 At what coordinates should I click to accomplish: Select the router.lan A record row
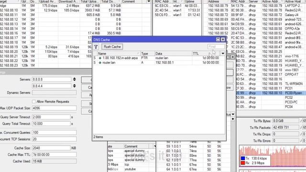(159, 63)
